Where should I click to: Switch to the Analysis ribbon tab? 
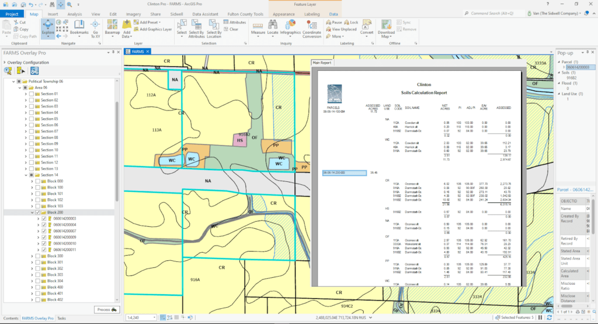coord(74,14)
